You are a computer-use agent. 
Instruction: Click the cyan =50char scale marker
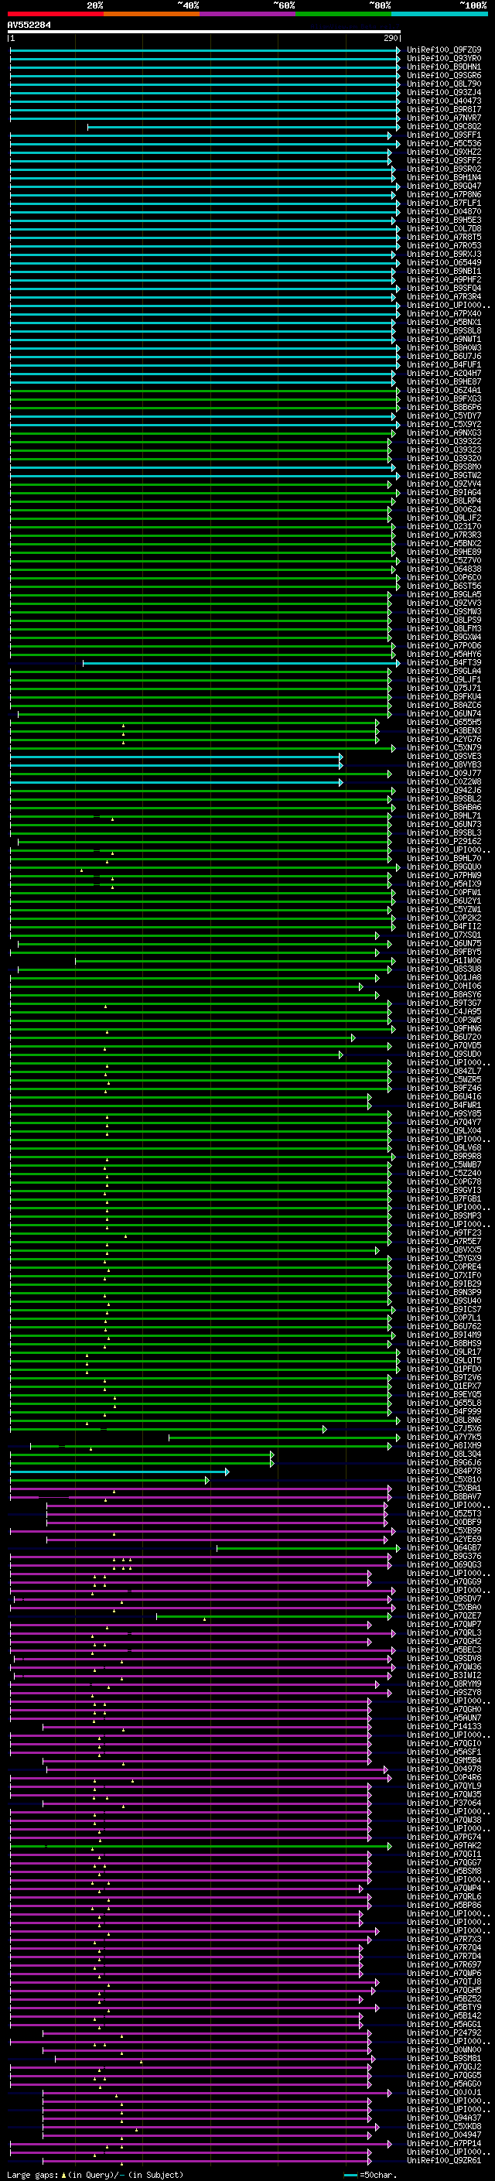tap(350, 2175)
